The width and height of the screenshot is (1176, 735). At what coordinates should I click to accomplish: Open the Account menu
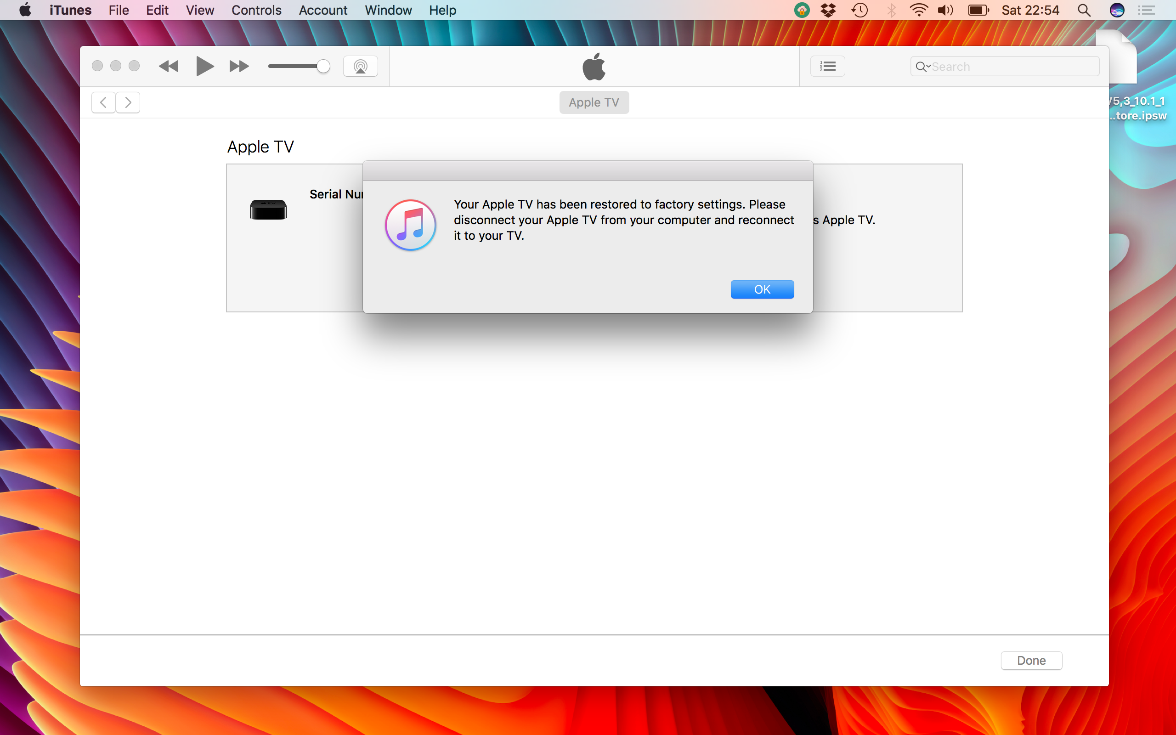pos(322,10)
